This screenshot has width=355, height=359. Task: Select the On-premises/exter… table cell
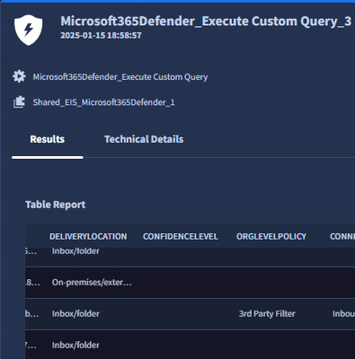(92, 283)
